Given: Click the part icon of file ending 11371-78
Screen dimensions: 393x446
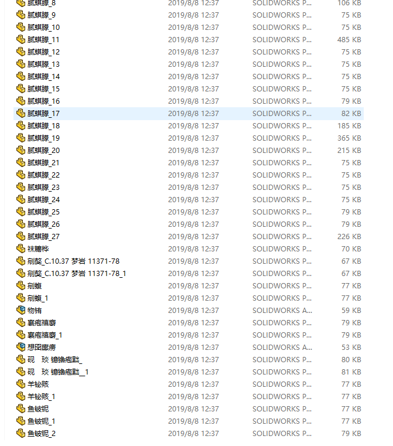Looking at the screenshot, I should [20, 261].
